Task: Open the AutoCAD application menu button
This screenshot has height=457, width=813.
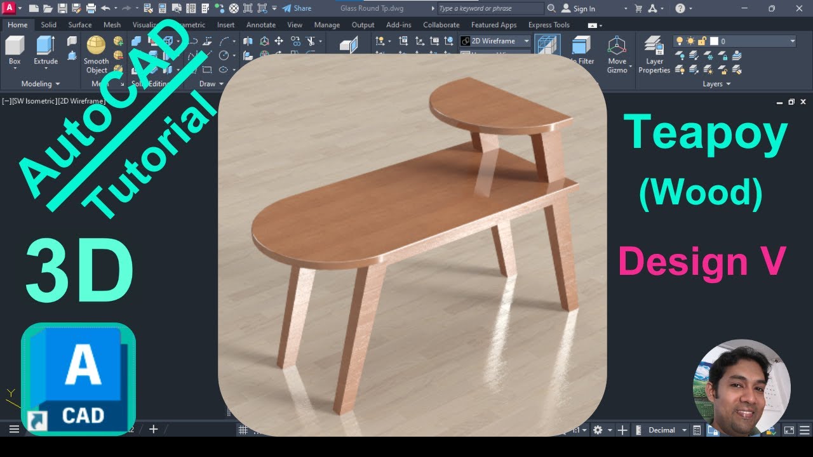Action: tap(10, 8)
